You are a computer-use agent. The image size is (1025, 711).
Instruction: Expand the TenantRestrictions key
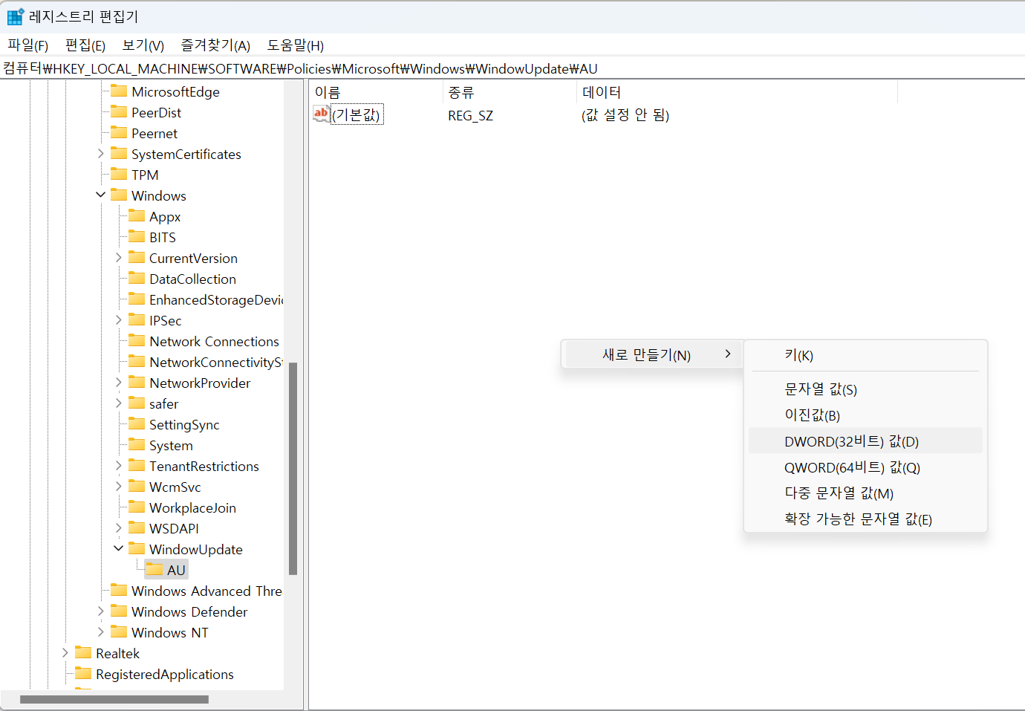coord(118,466)
